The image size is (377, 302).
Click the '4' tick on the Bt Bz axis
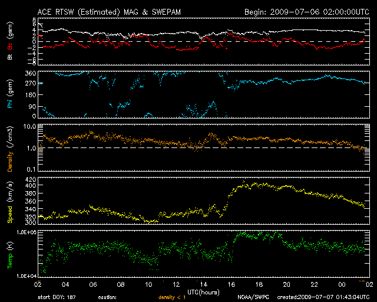pos(34,30)
